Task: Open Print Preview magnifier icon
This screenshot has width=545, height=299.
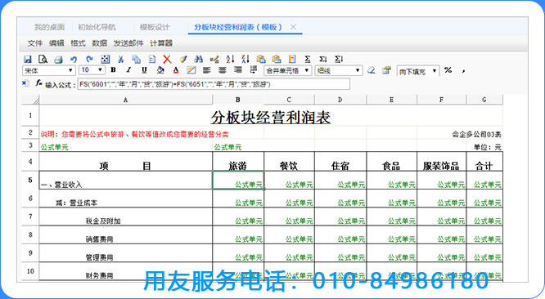Action: 43,59
